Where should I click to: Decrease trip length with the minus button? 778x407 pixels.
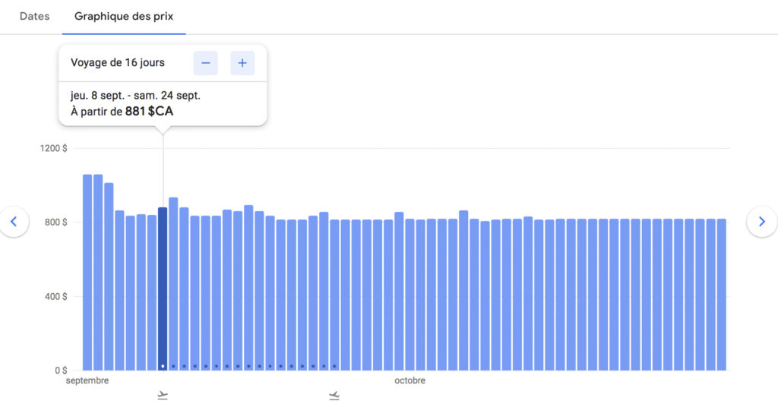205,63
